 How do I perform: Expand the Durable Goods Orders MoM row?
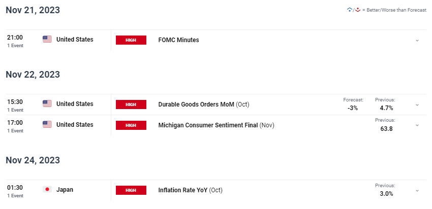(417, 105)
